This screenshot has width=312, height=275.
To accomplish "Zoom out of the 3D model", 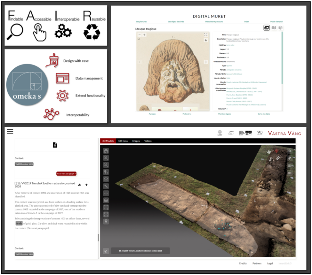I will pyautogui.click(x=106, y=165).
